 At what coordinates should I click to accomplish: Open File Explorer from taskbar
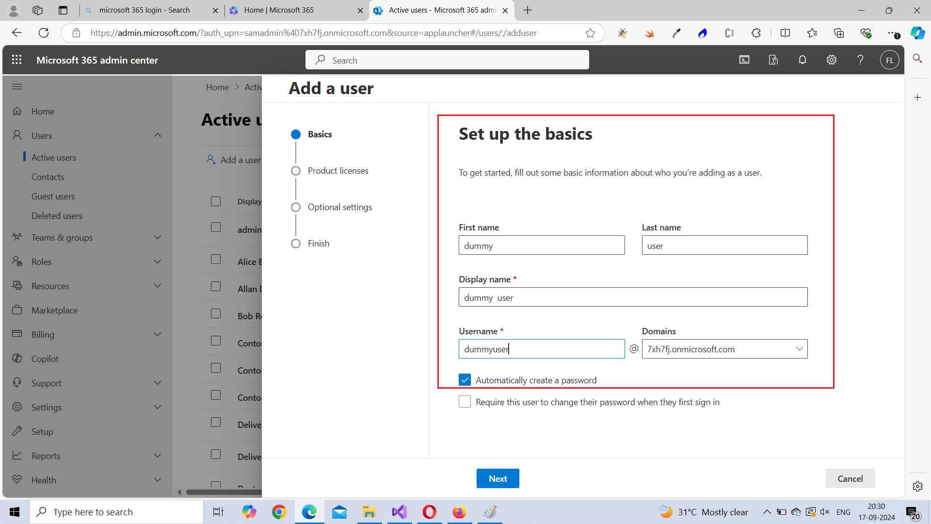coord(369,512)
